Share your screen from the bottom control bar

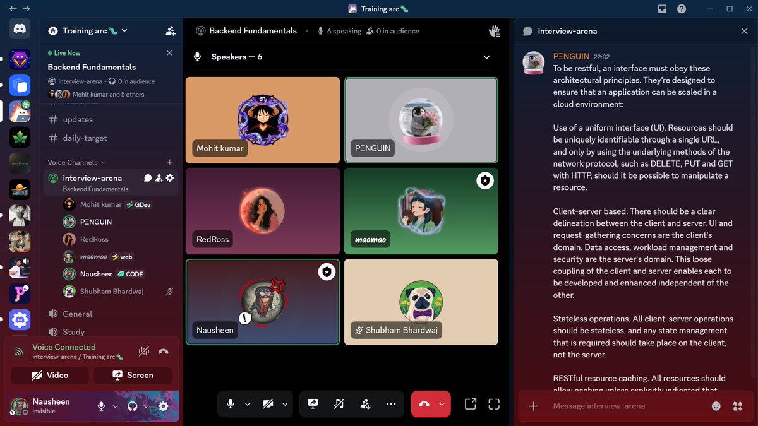click(x=313, y=404)
